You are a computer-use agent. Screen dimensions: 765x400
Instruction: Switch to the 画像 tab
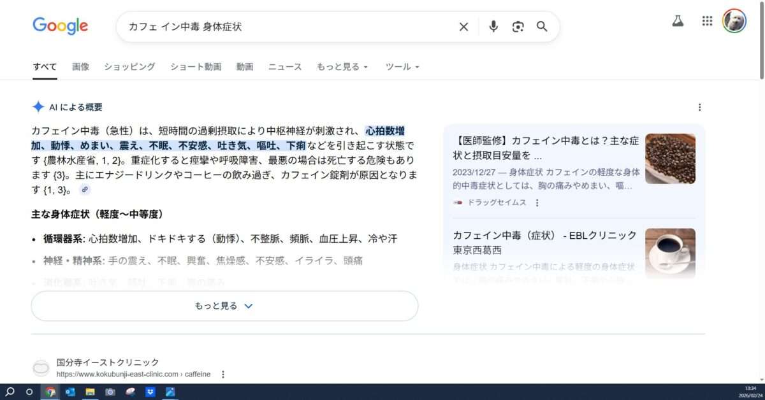(80, 67)
